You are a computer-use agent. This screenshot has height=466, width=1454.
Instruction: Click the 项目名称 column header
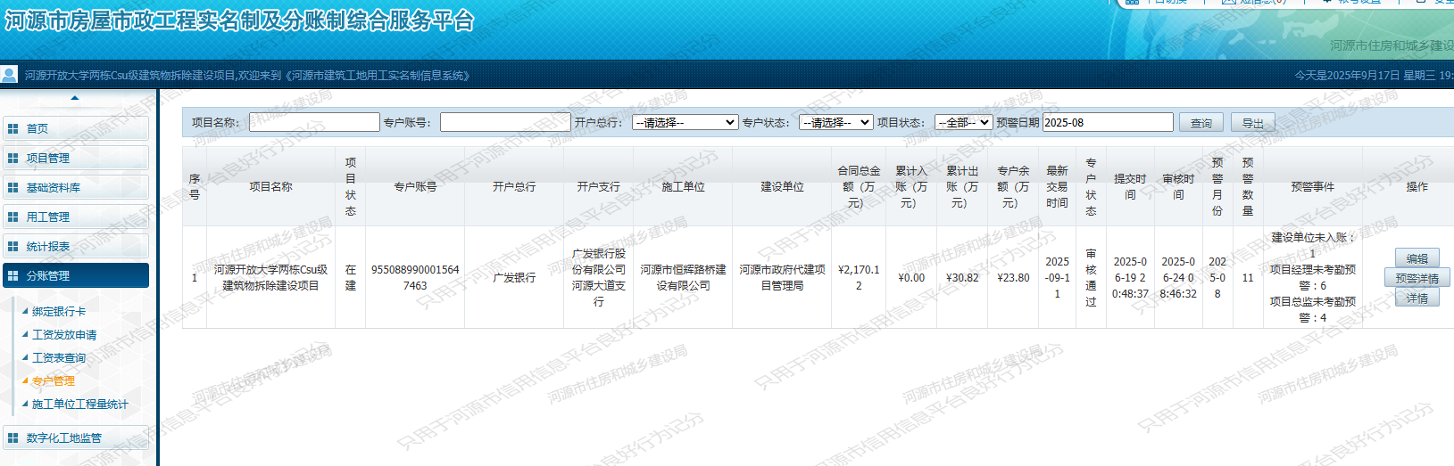click(270, 187)
